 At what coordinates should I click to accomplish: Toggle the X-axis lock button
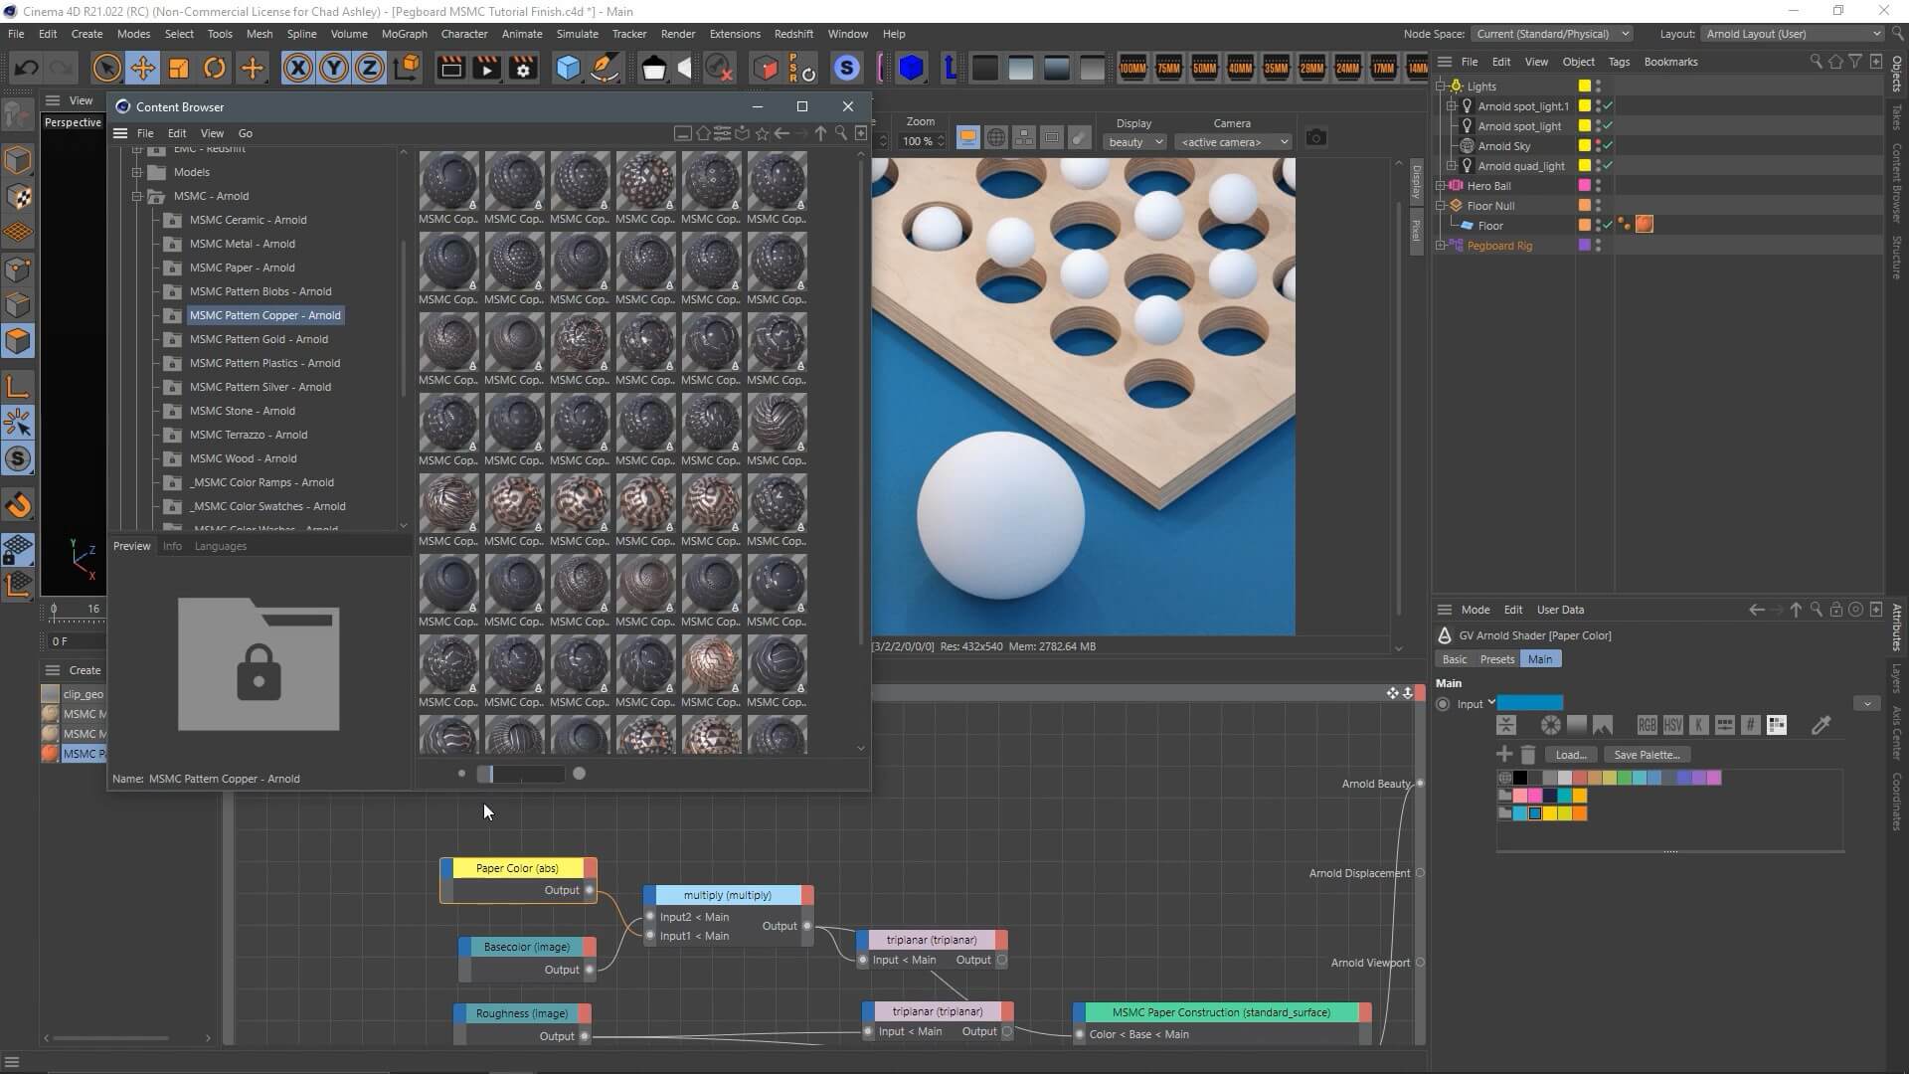(x=297, y=68)
